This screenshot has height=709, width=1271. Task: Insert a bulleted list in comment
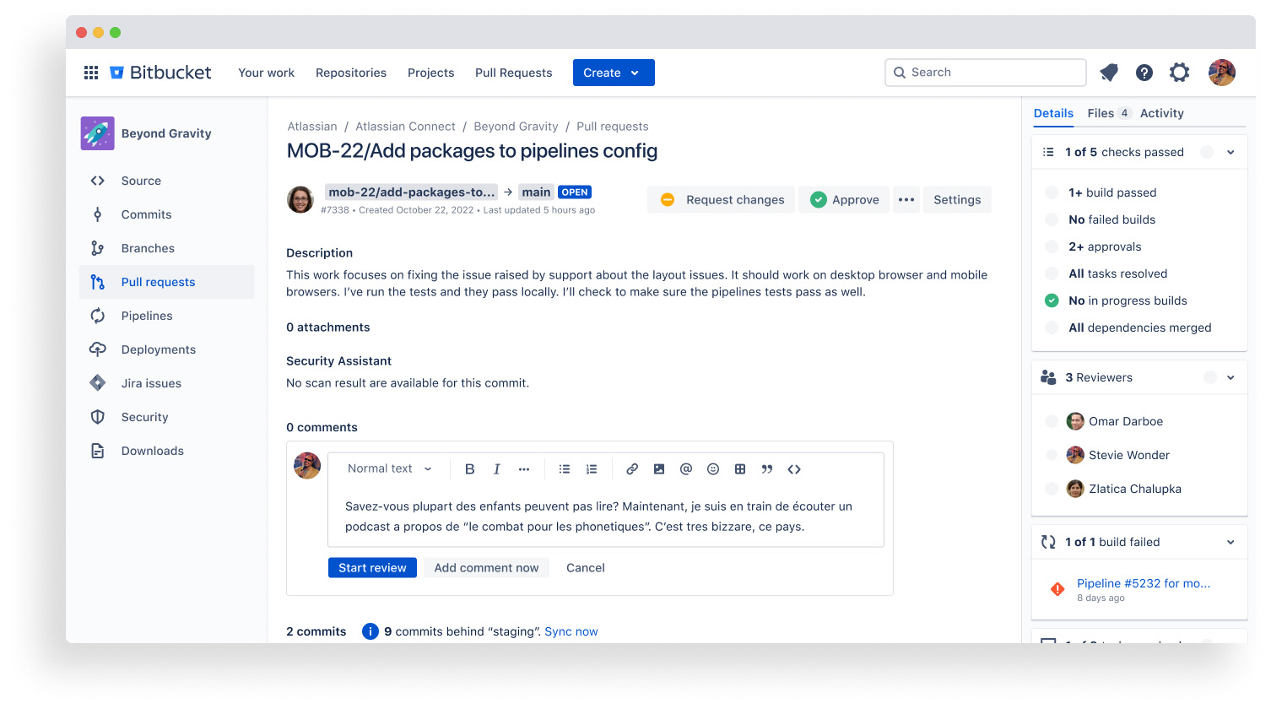[x=565, y=469]
